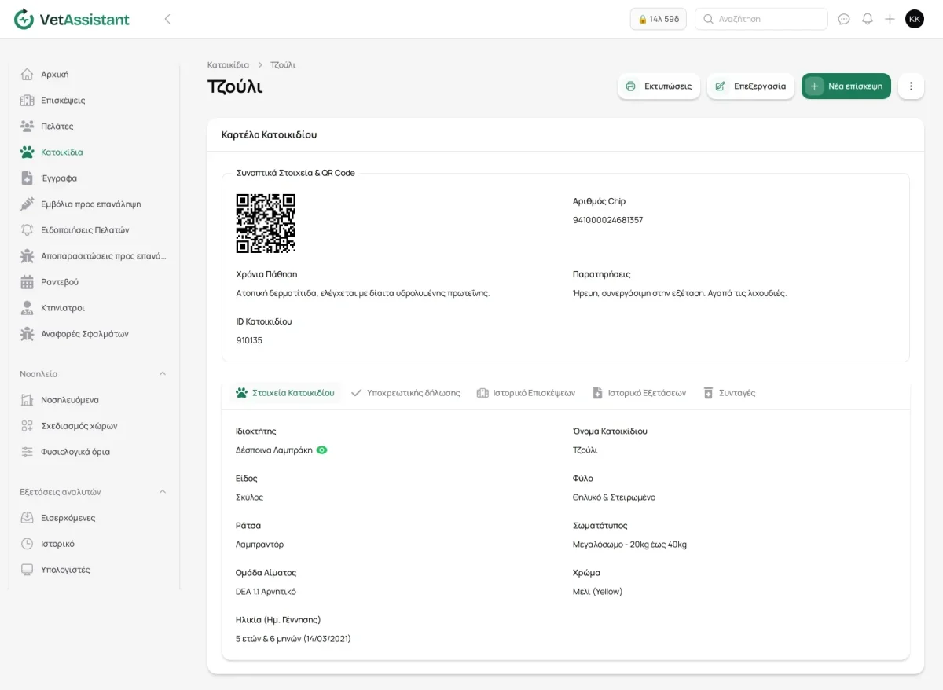Screen dimensions: 943x690
Task: Click the pet QR code image
Action: [266, 223]
